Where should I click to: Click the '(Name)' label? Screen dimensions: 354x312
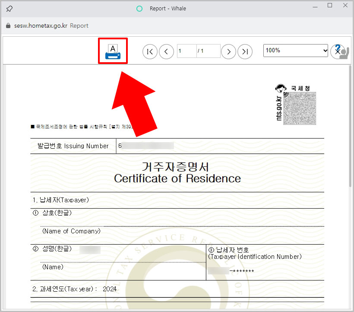pos(53,267)
